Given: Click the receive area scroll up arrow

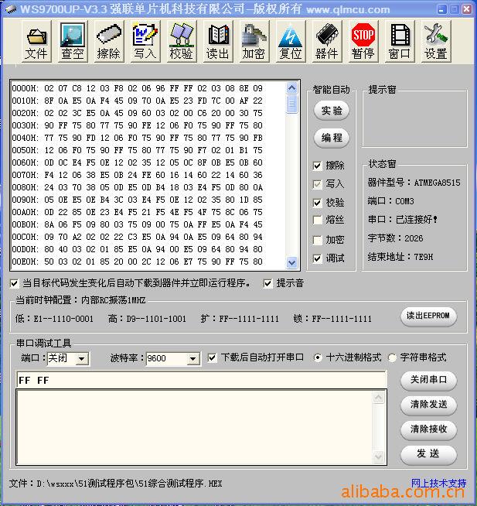Looking at the screenshot, I should (378, 398).
